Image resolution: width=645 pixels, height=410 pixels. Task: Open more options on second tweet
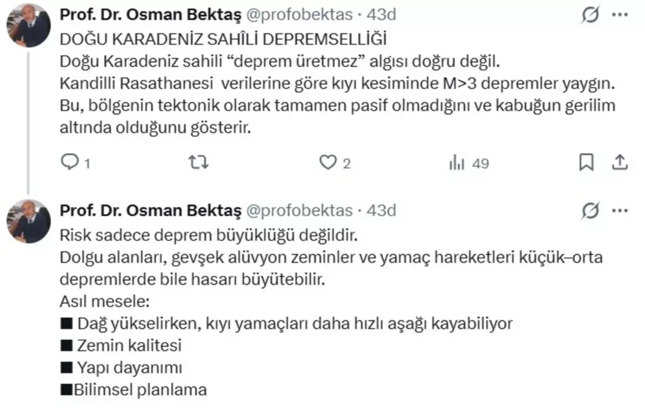[x=620, y=210]
